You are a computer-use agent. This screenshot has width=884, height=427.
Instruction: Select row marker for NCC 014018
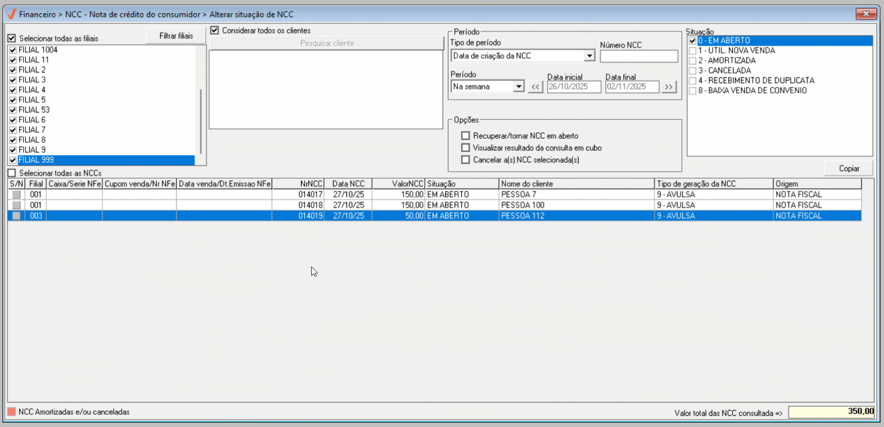point(16,206)
